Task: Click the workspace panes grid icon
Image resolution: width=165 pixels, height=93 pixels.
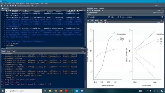Action: pyautogui.click(x=32, y=6)
